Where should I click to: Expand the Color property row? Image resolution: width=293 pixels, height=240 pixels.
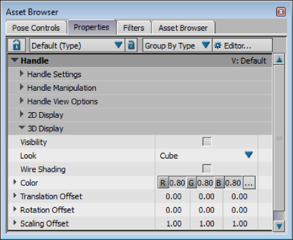click(15, 182)
